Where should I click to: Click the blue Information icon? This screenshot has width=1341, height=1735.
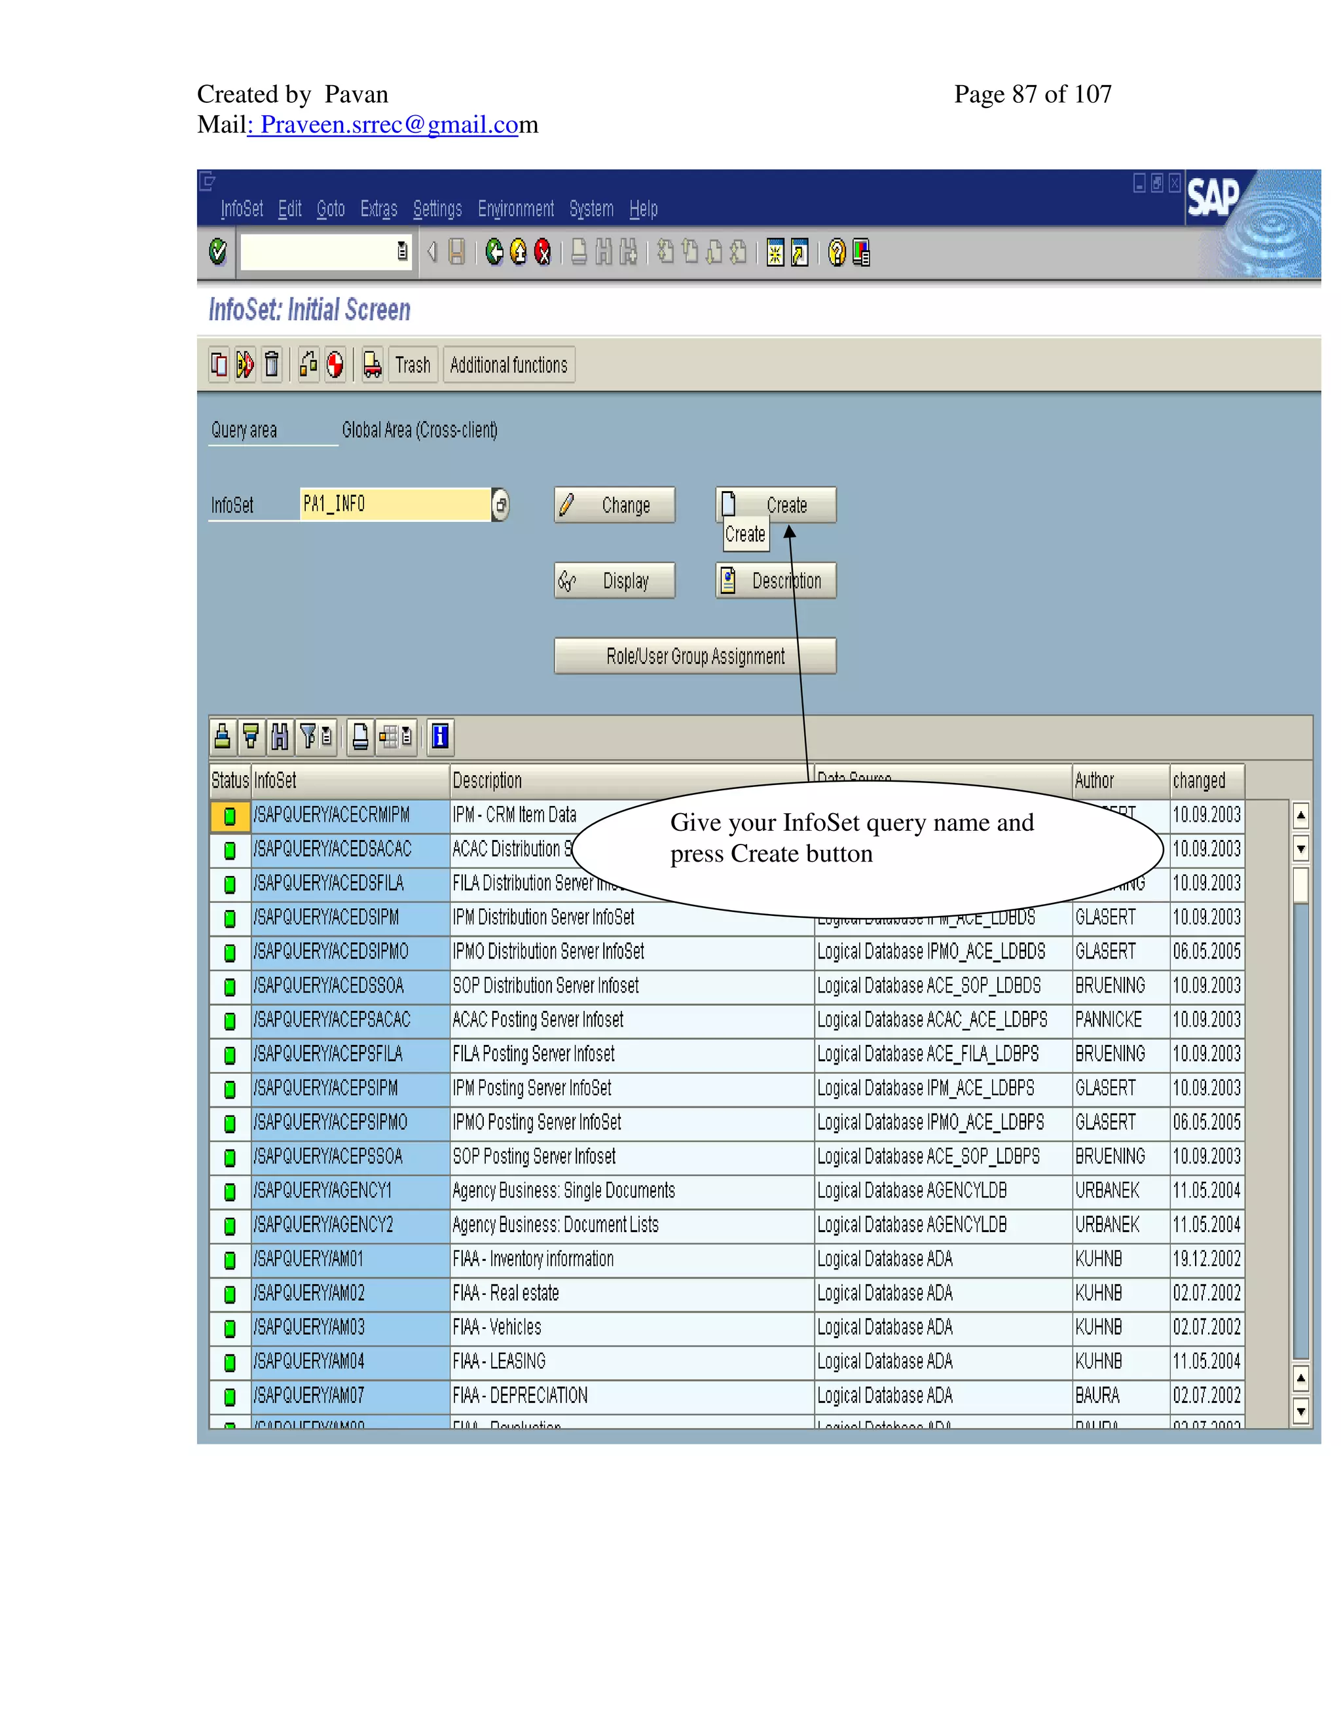tap(440, 737)
